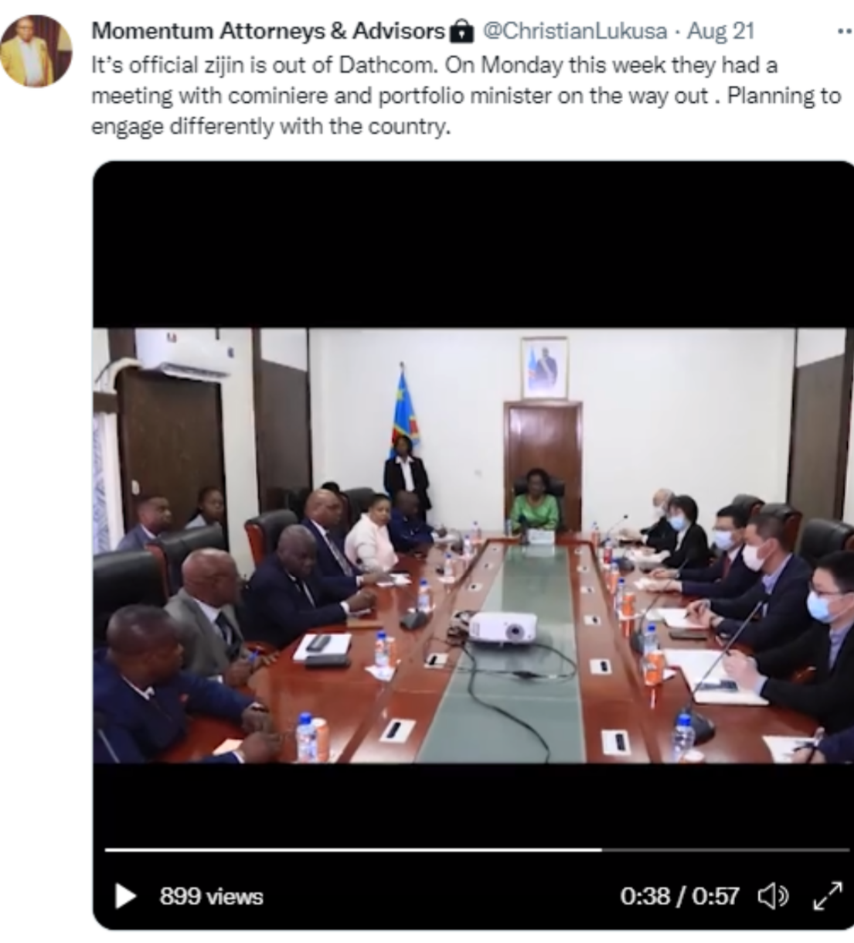Screen dimensions: 854x943
Task: Click the play button on the video
Action: tap(124, 897)
